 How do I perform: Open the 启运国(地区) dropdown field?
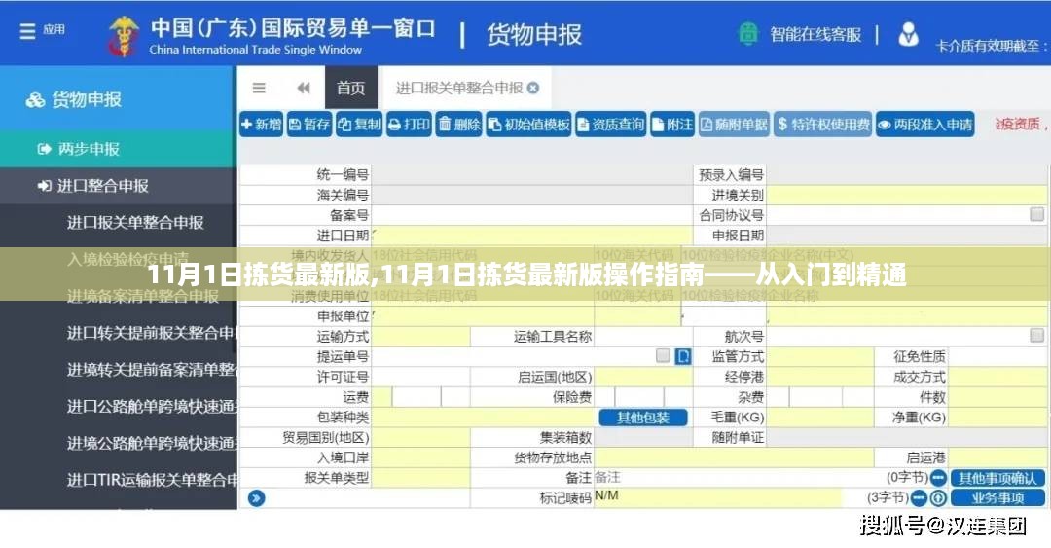643,377
